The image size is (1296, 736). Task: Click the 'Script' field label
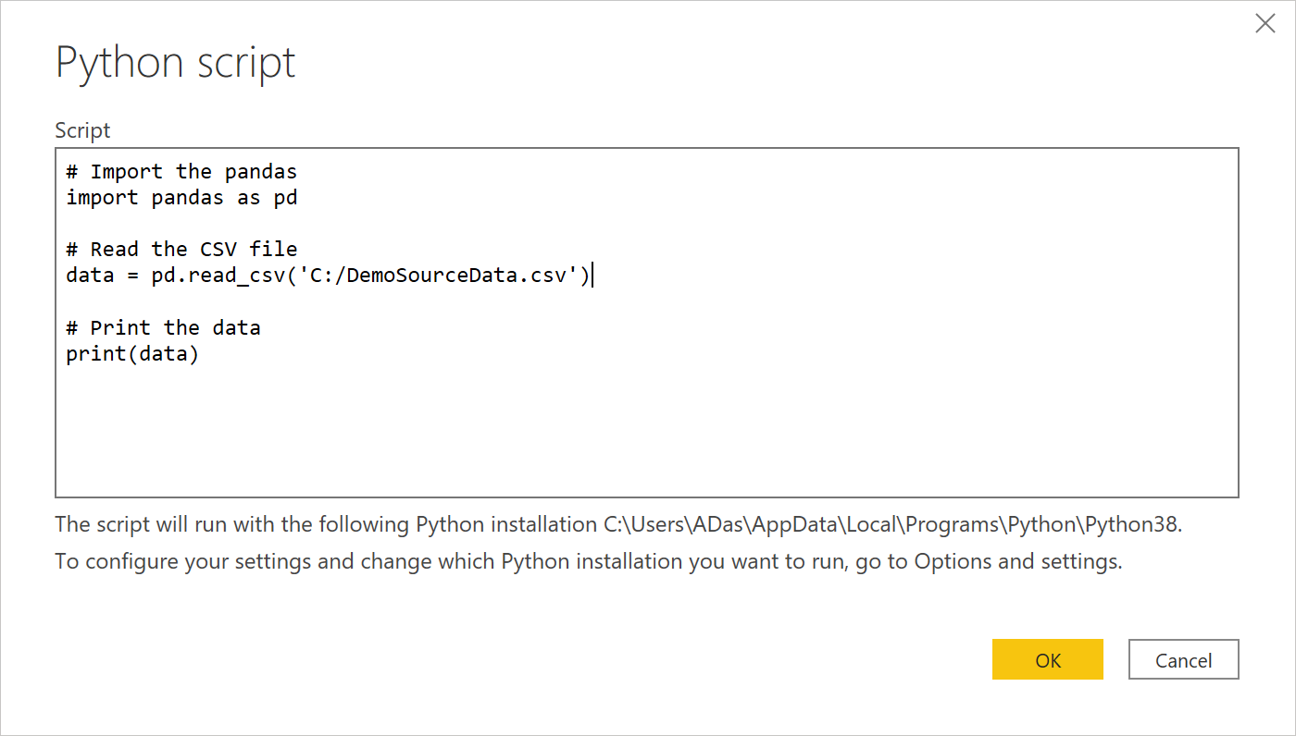[82, 130]
